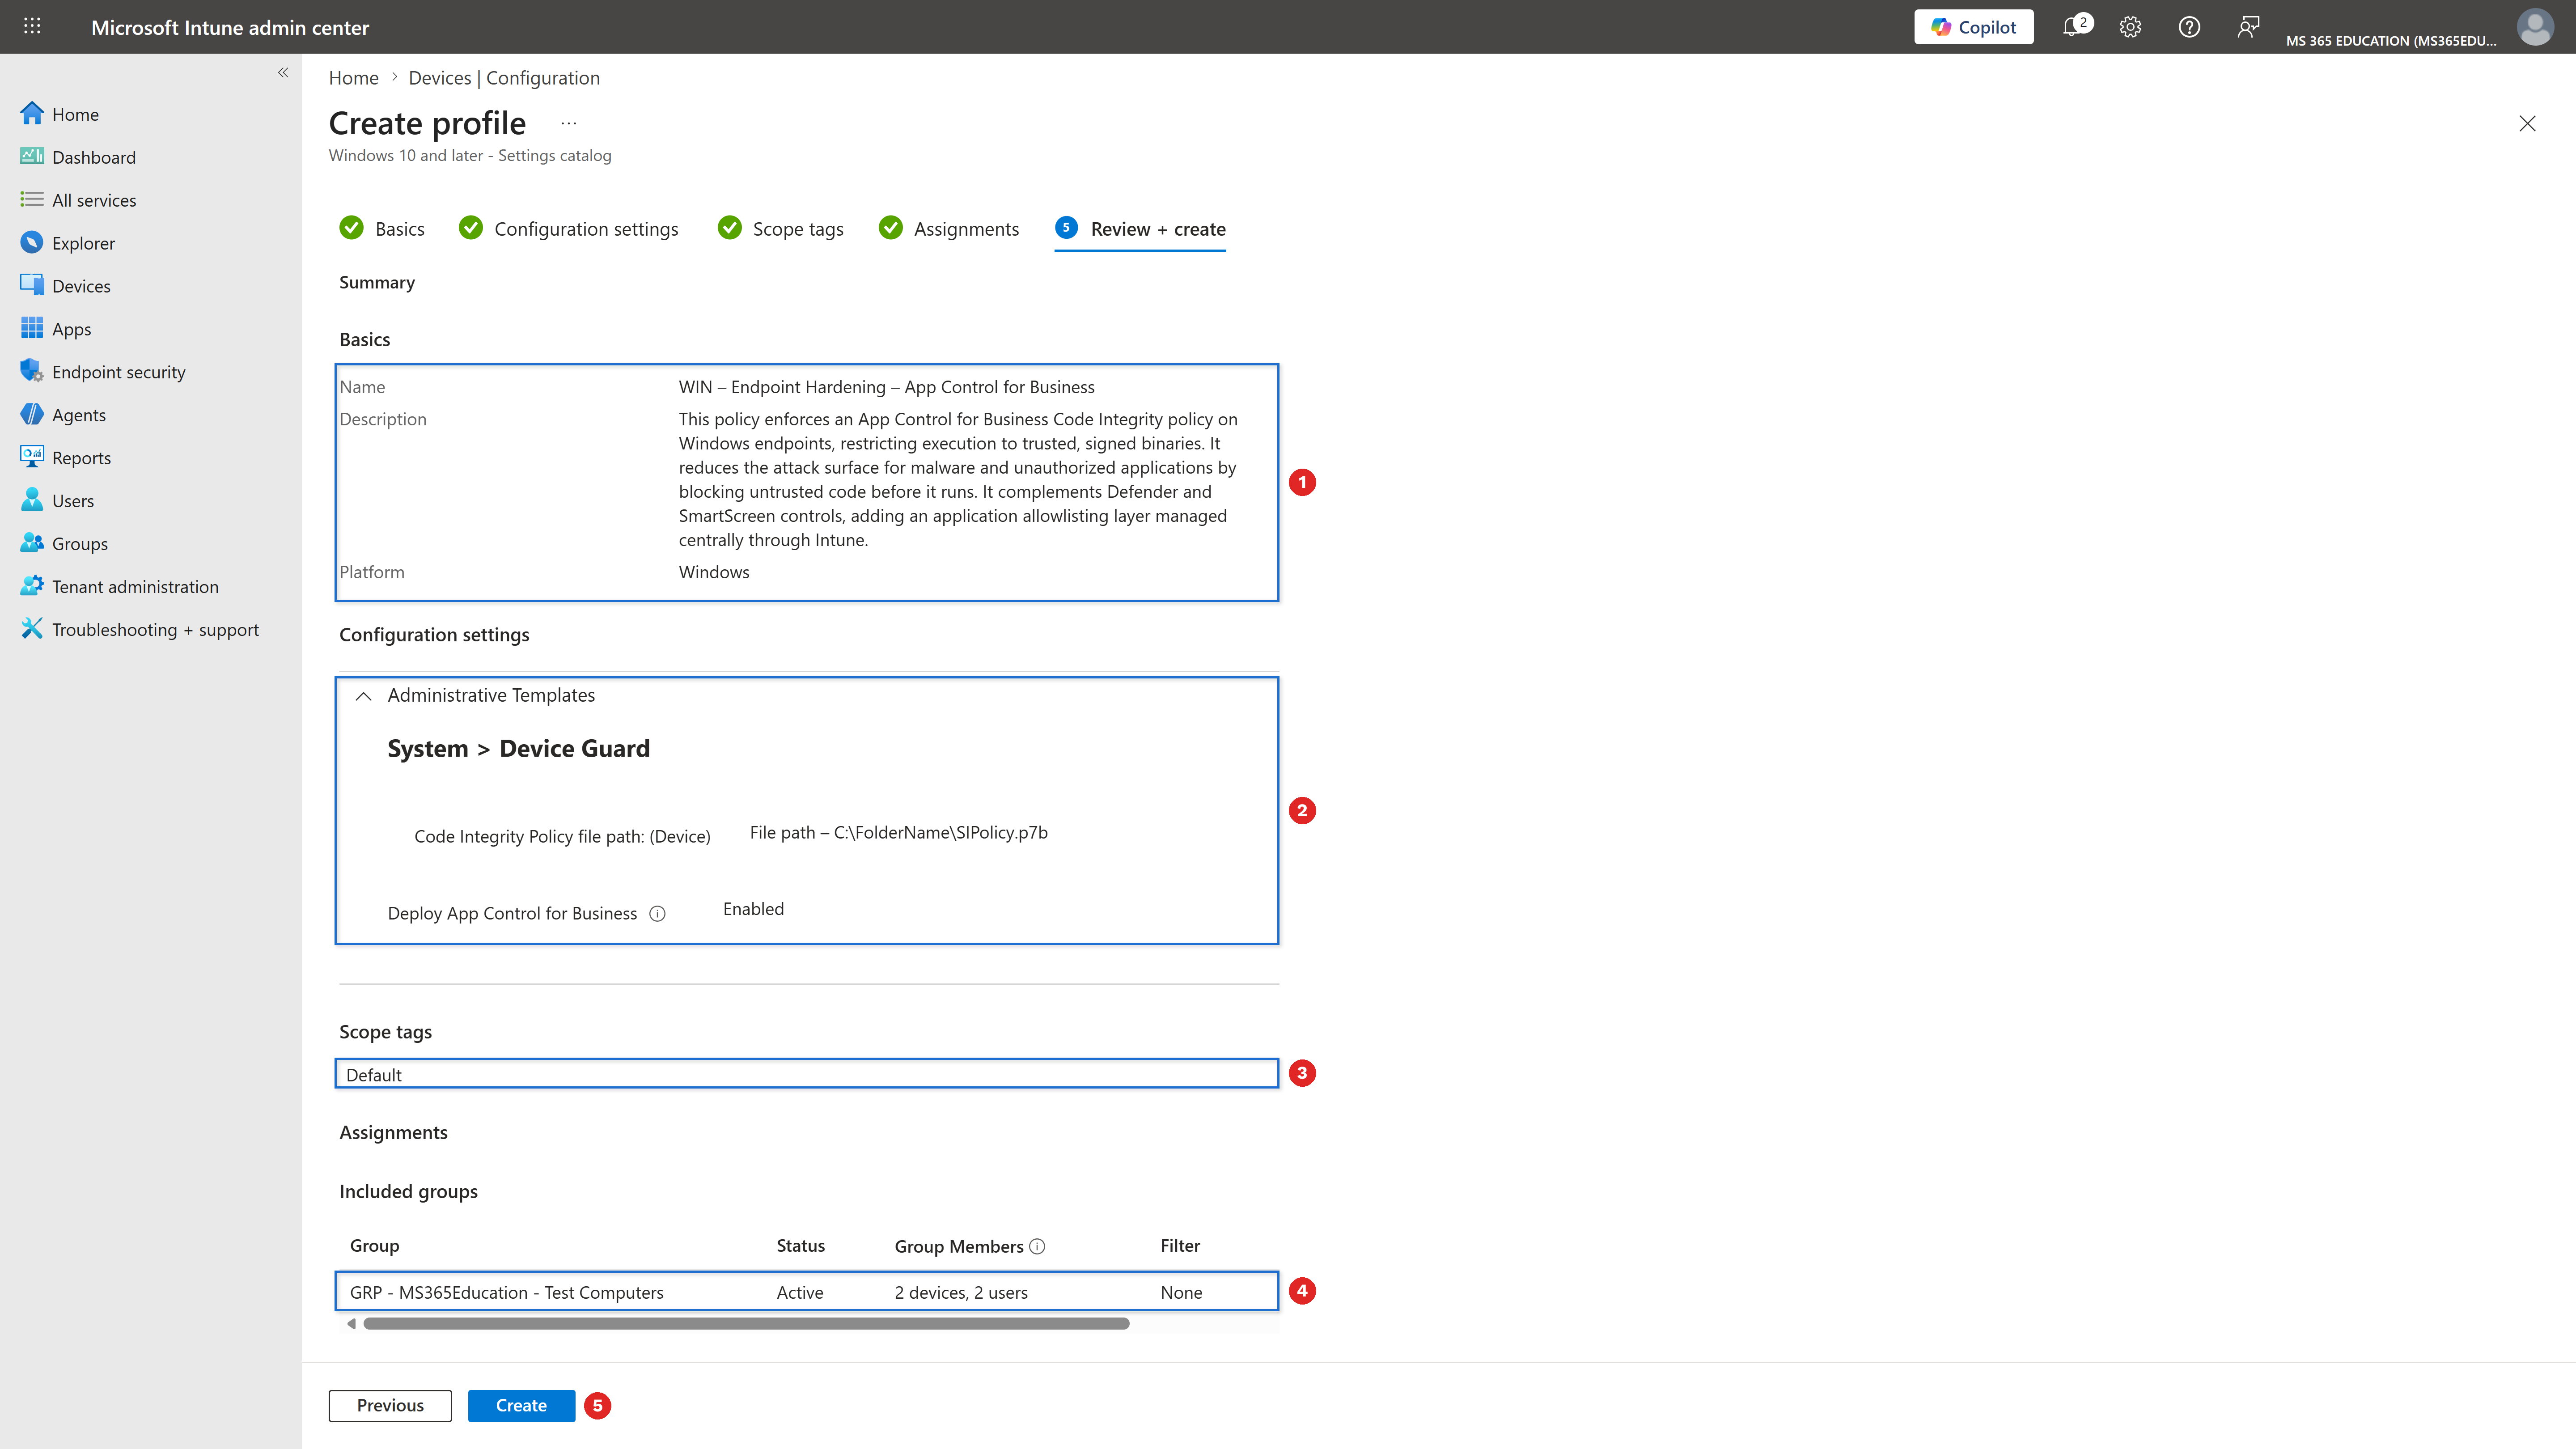This screenshot has width=2576, height=1449.
Task: Click the Home icon in sidebar
Action: coord(32,114)
